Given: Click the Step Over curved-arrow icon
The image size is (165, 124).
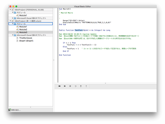Looking at the screenshot, I should coord(76,86).
